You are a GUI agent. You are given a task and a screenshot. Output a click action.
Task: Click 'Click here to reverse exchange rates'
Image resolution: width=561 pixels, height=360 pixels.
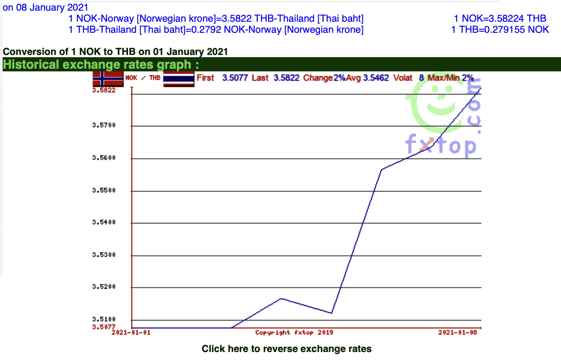(286, 349)
